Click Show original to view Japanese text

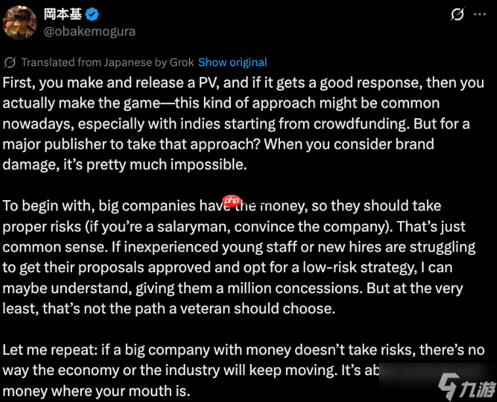(x=232, y=62)
